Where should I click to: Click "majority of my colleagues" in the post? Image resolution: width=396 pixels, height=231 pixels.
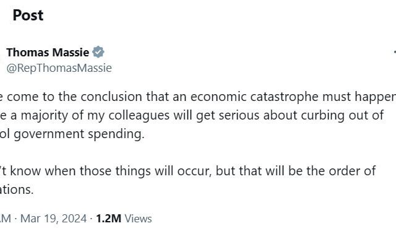[x=95, y=115]
